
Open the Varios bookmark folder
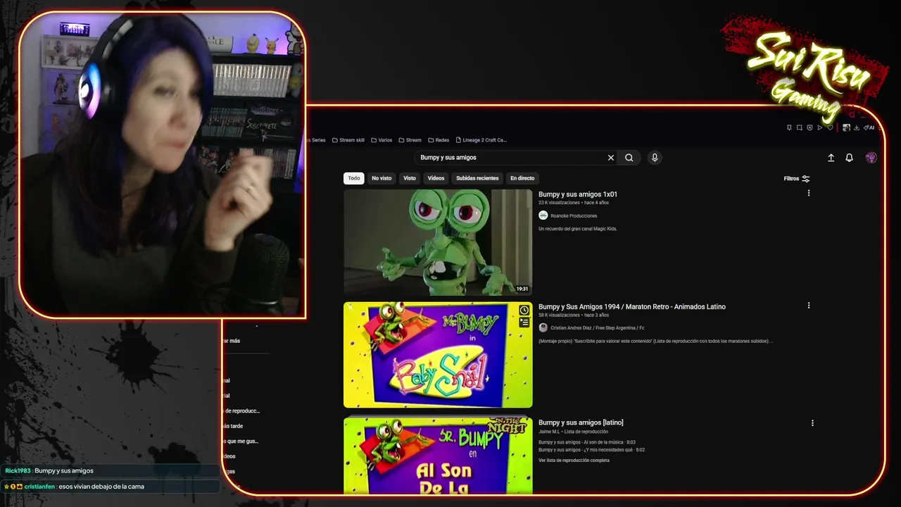(x=382, y=140)
